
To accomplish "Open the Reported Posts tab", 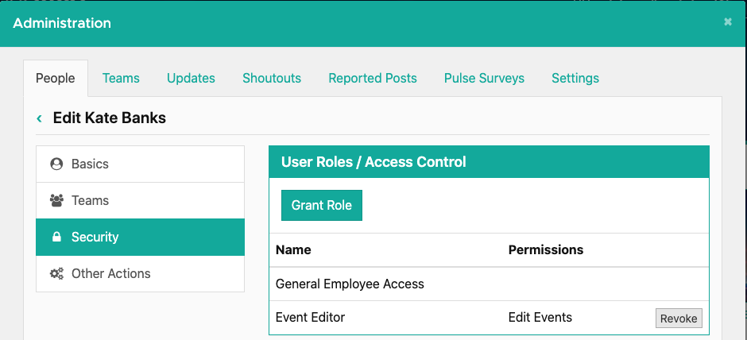I will [373, 78].
